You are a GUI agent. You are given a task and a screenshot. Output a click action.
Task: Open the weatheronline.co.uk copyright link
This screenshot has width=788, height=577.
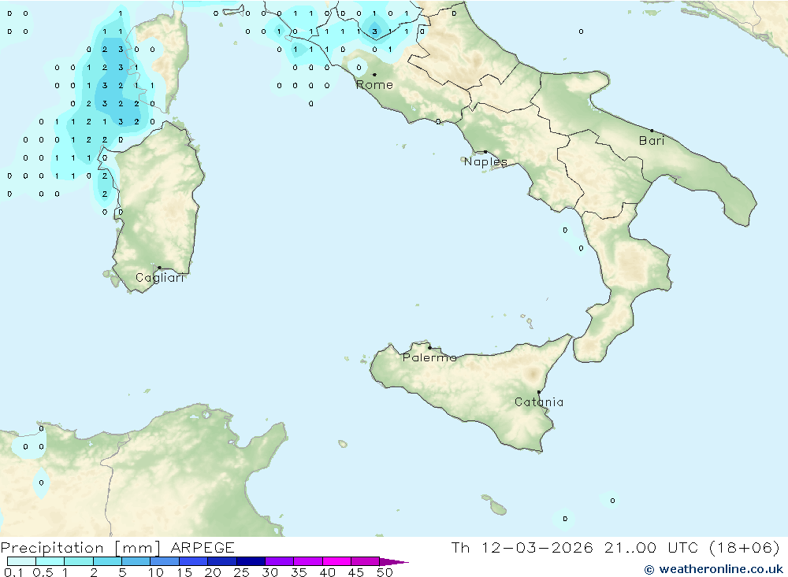(x=714, y=569)
